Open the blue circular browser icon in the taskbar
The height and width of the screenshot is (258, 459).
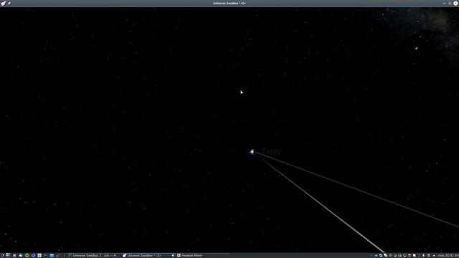[33, 255]
